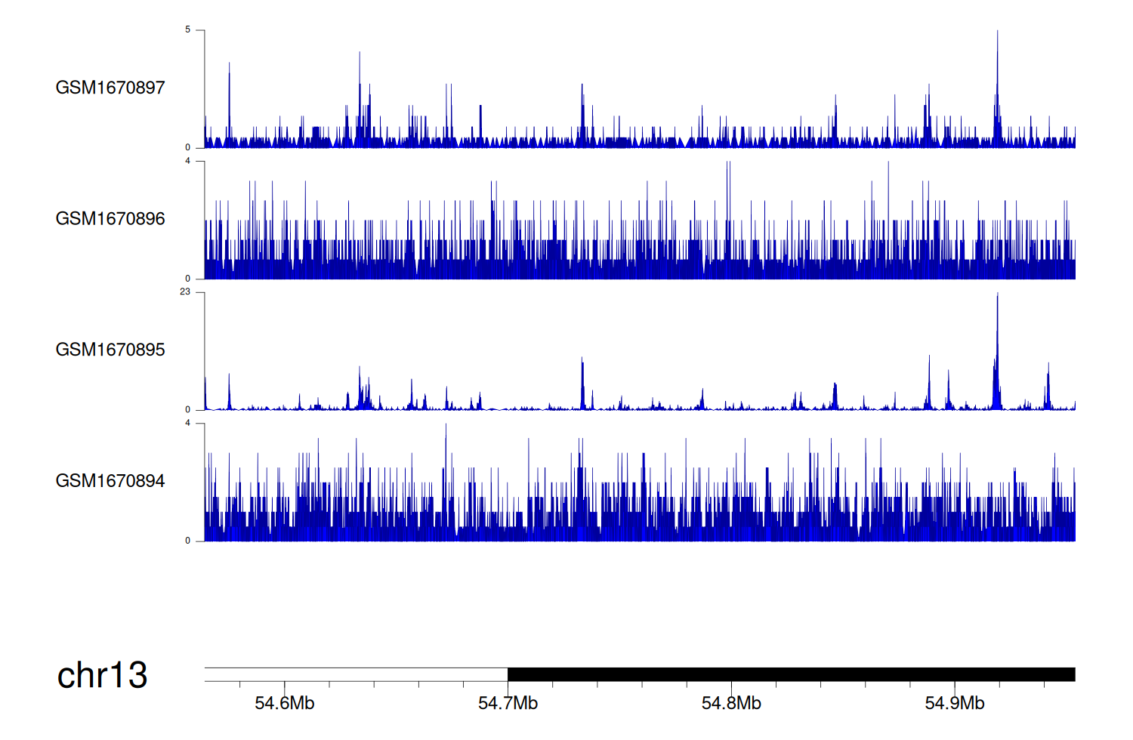Click y-axis maximum 4 on GSM1670894 track
Viewport: 1133px width, 740px height.
click(187, 423)
